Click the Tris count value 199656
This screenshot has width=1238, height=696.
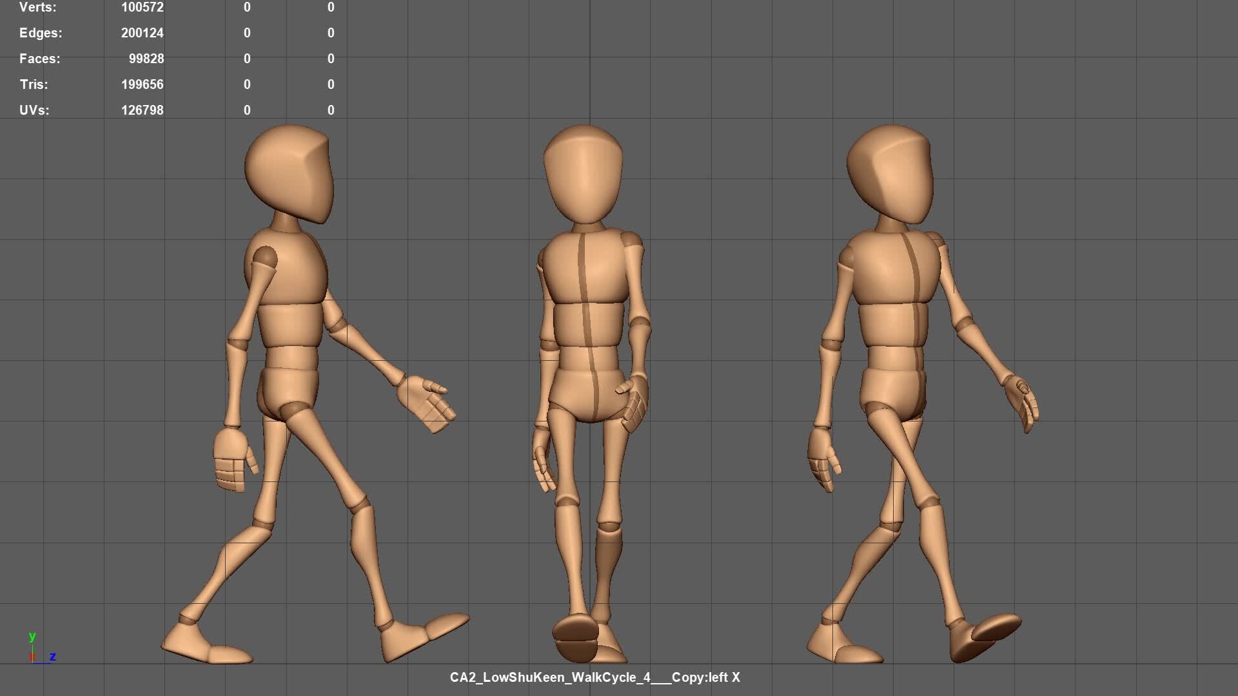pos(143,84)
